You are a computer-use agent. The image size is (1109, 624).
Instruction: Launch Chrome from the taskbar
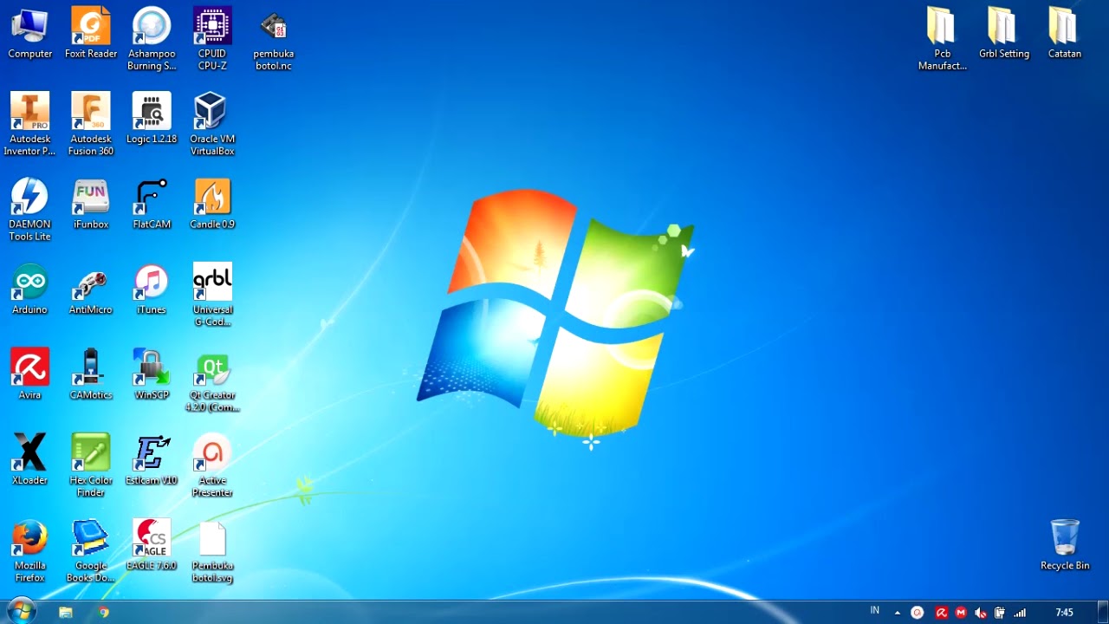coord(104,612)
